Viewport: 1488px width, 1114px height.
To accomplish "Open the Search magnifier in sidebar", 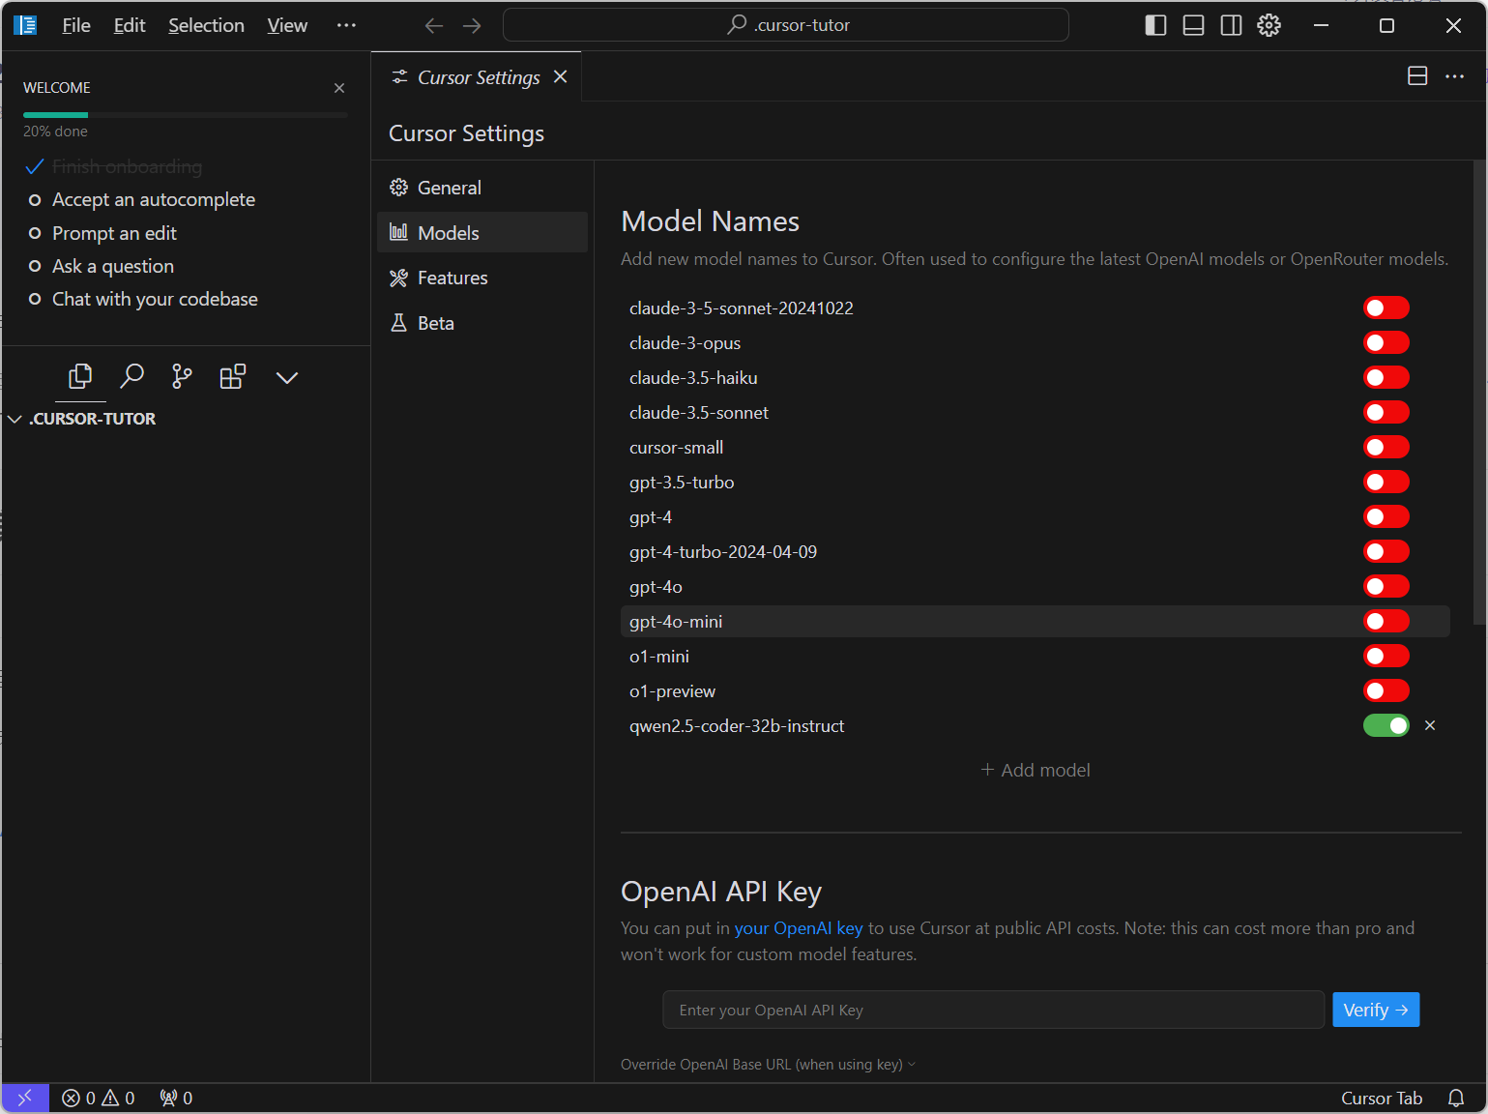I will pyautogui.click(x=131, y=377).
